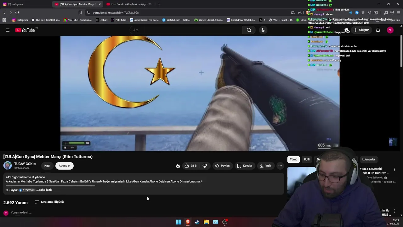The image size is (403, 227).
Task: Open the browser extensions puzzle icon
Action: pyautogui.click(x=369, y=13)
